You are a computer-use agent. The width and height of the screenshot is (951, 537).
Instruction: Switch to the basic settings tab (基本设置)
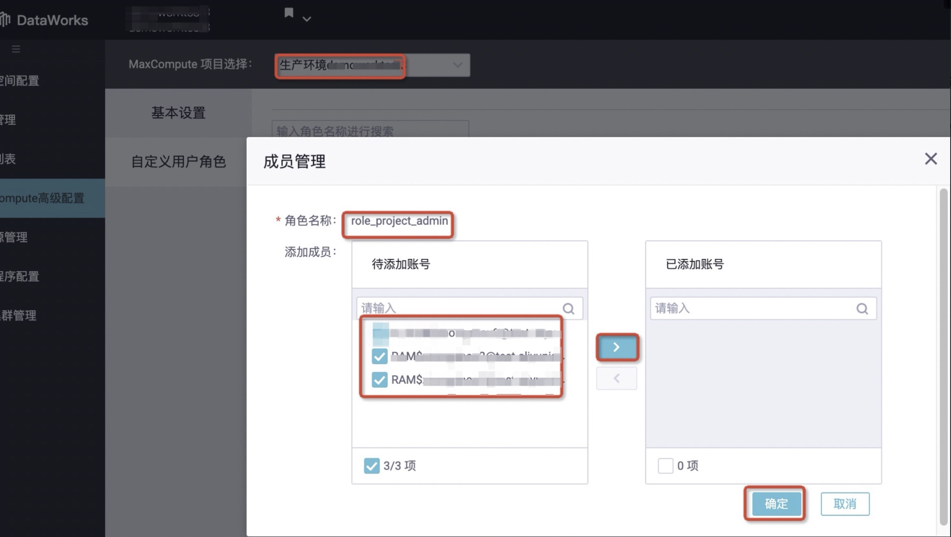pos(178,113)
